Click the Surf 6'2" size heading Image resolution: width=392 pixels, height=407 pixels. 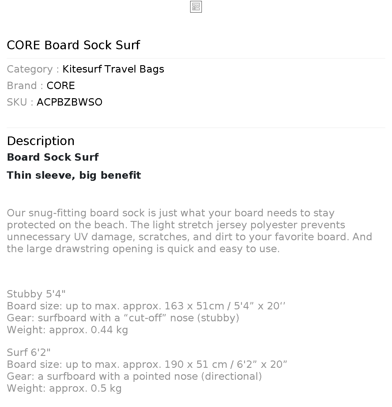pyautogui.click(x=28, y=353)
